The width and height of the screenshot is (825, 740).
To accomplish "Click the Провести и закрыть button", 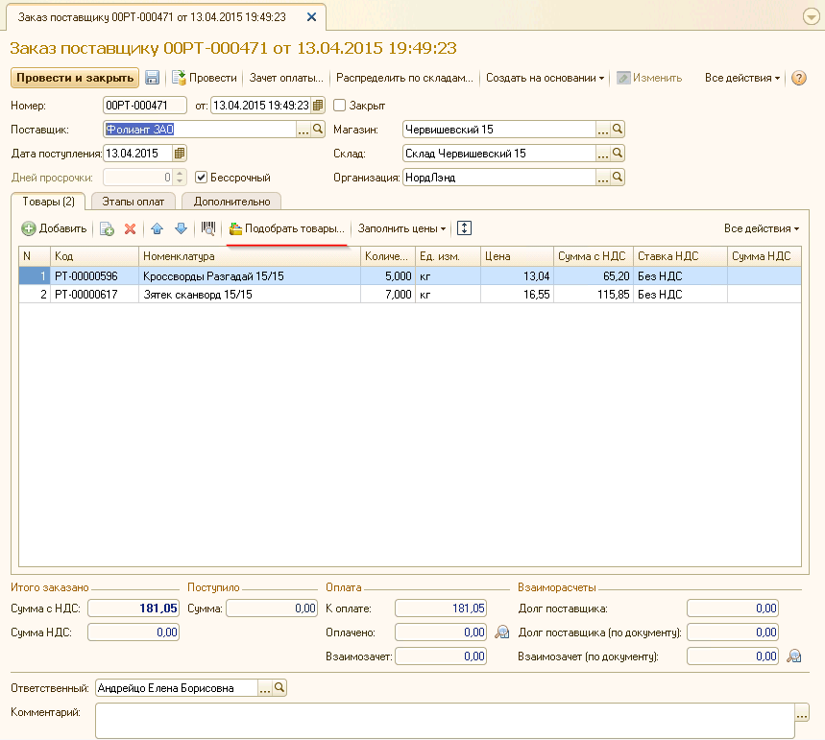I will click(74, 78).
